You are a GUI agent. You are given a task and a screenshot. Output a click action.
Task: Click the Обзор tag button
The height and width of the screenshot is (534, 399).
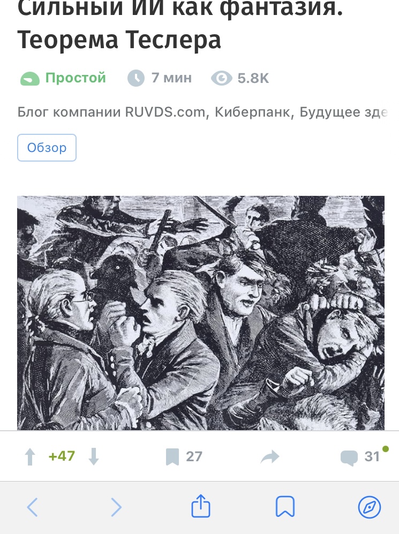[47, 148]
